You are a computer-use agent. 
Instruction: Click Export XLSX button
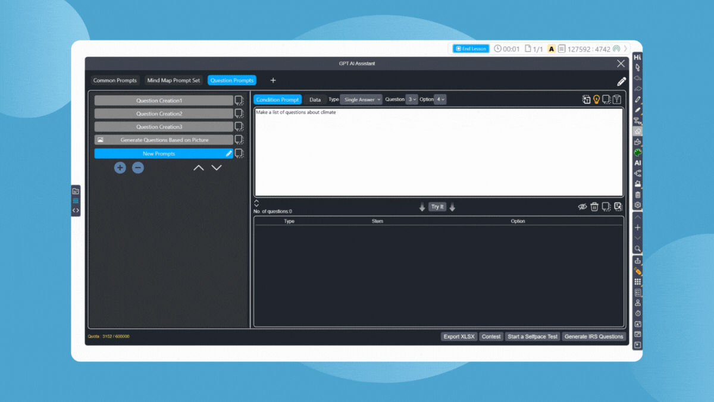(x=459, y=337)
